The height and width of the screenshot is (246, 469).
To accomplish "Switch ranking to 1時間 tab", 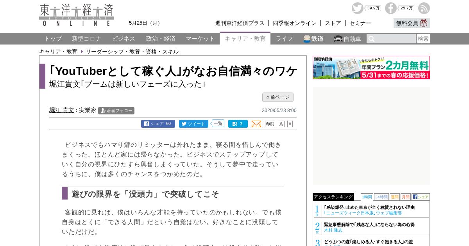I will tap(367, 197).
